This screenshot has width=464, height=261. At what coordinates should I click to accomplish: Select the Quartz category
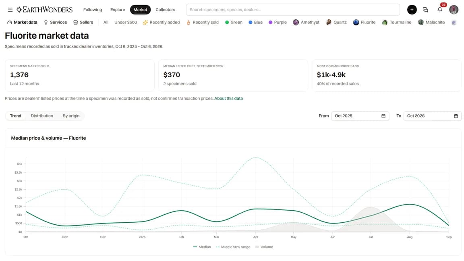(336, 22)
